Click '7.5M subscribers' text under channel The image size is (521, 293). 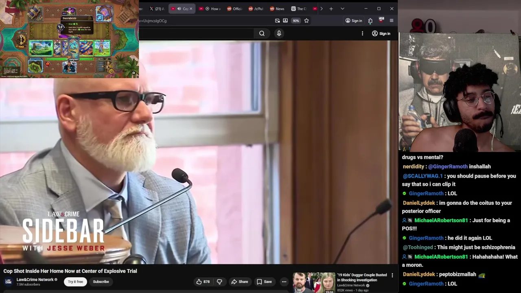(28, 284)
